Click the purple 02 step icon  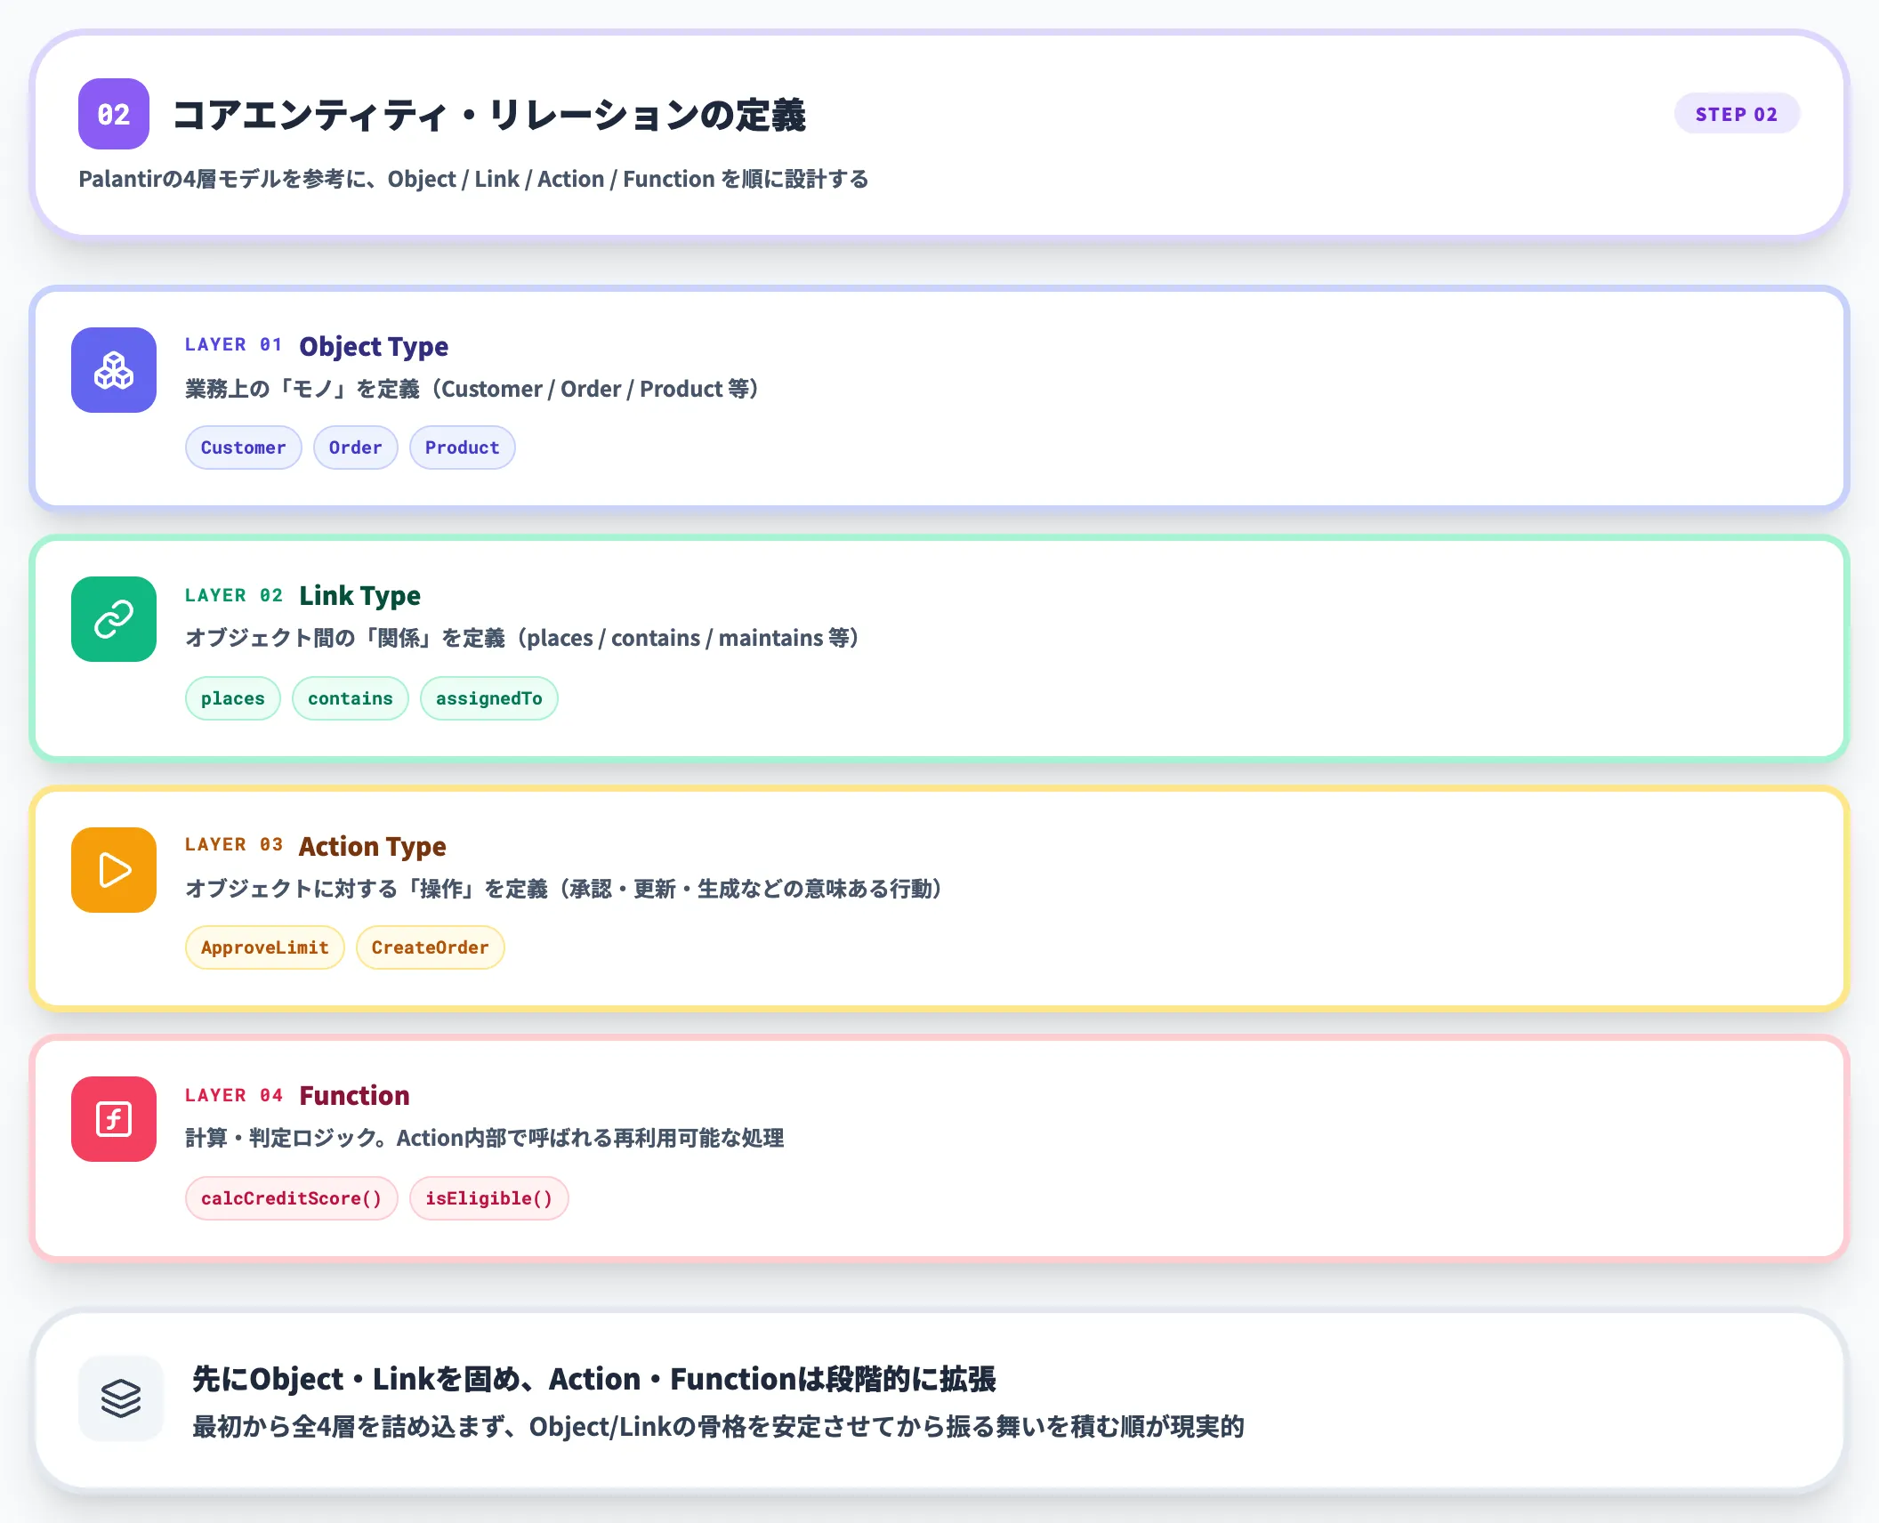tap(113, 114)
